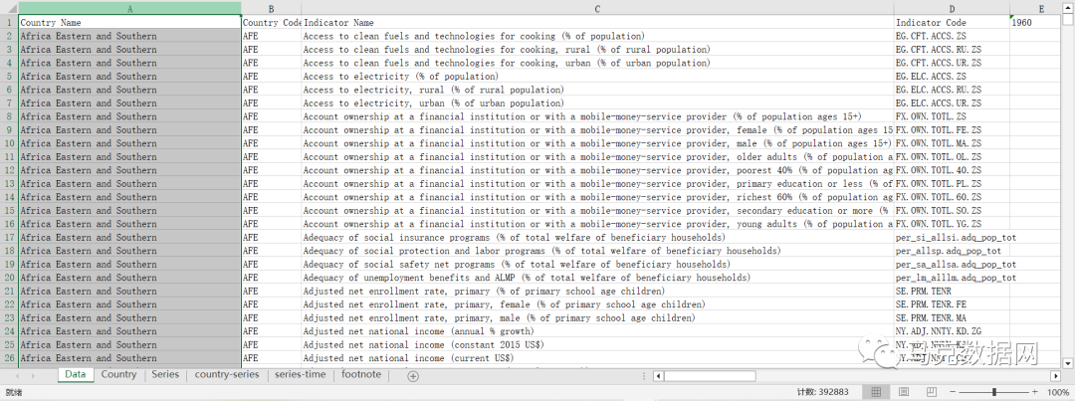
Task: Click the 100% zoom level indicator
Action: point(1058,392)
